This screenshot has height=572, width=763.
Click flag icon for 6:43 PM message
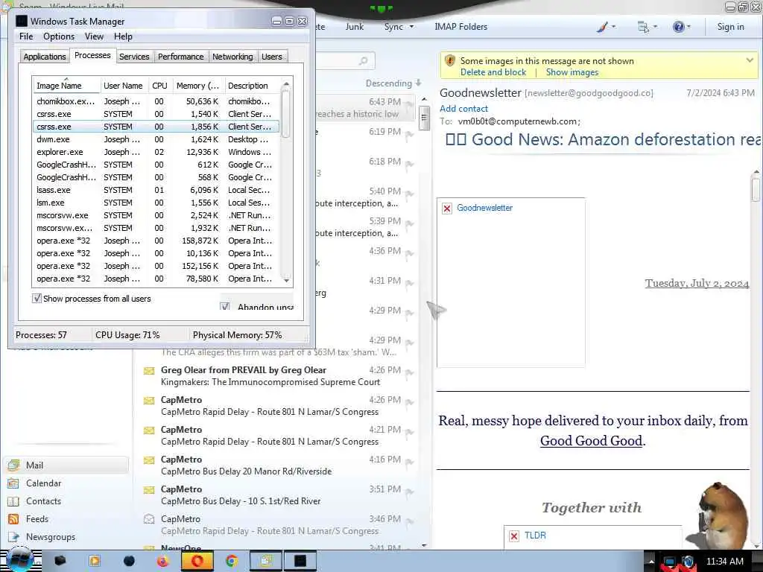click(409, 104)
